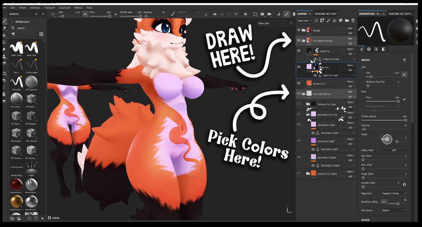
Task: Open the Viewport menu
Action: [x=49, y=8]
